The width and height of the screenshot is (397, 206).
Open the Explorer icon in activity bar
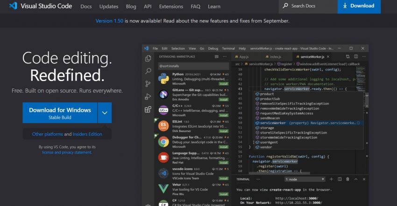click(x=148, y=58)
